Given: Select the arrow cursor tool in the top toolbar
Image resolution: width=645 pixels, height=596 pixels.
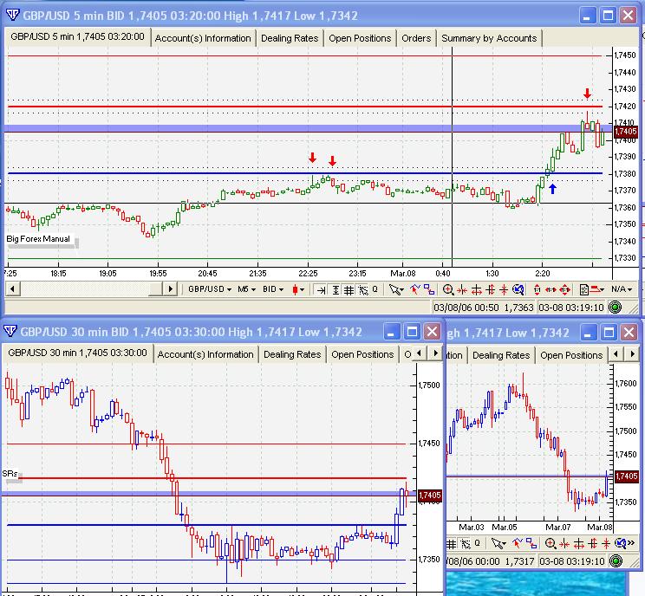Looking at the screenshot, I should [x=395, y=289].
